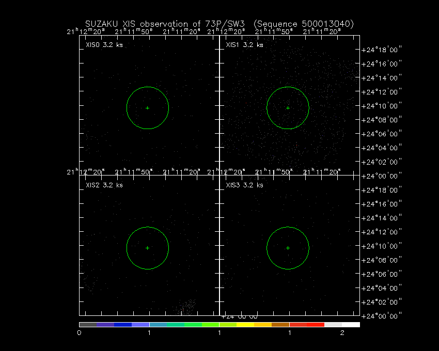Image resolution: width=439 pixels, height=351 pixels.
Task: Click the "XIS0 3.2 ks" panel label
Action: (104, 45)
